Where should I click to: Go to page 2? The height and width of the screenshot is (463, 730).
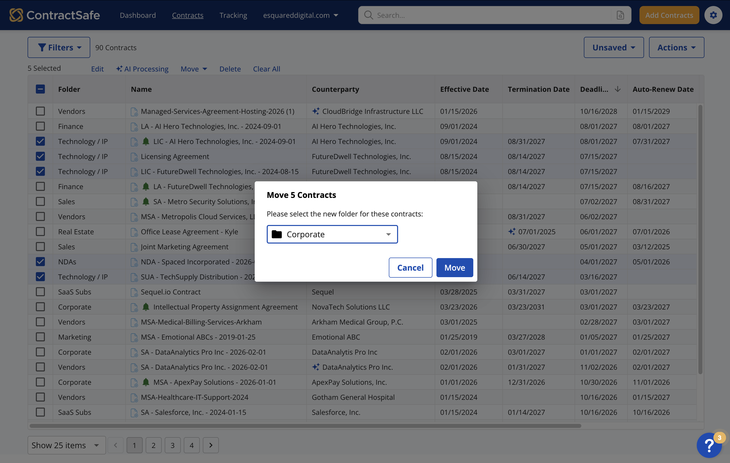point(153,445)
